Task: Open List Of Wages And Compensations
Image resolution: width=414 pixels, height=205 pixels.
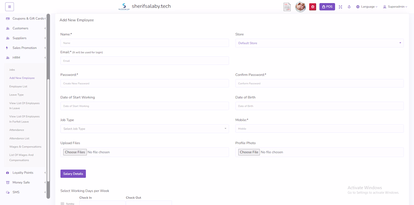Action: tap(21, 158)
